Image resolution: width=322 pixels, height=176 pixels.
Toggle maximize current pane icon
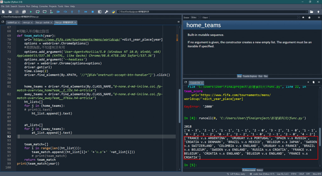click(x=99, y=12)
